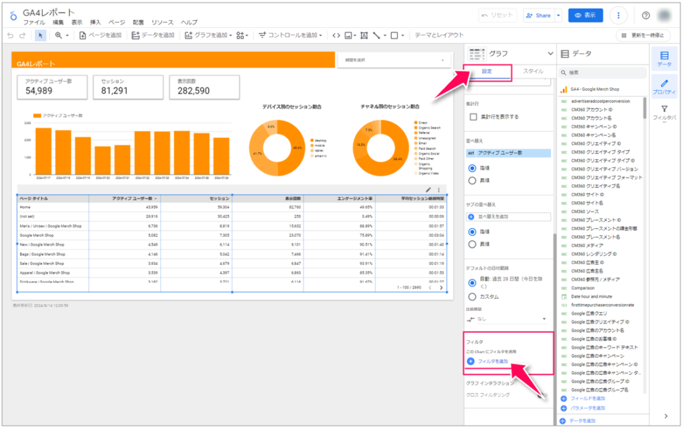683x429 pixels.
Task: Click the パラメータを追加 link
Action: 588,408
